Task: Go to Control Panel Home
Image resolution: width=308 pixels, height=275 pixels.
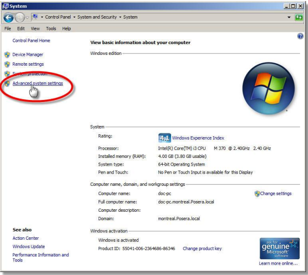Action: [31, 41]
